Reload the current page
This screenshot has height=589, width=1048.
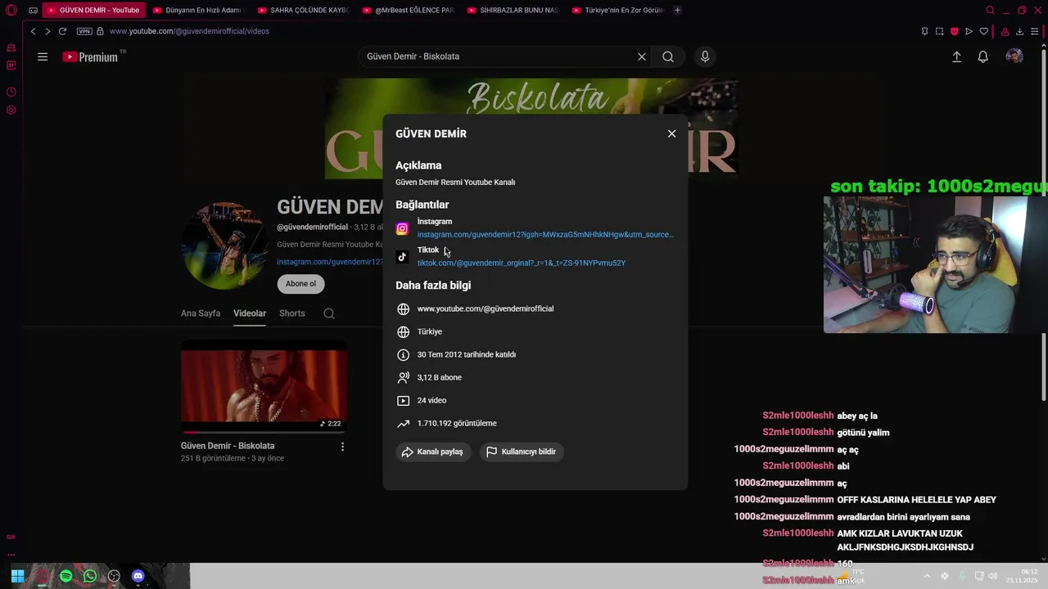tap(62, 31)
